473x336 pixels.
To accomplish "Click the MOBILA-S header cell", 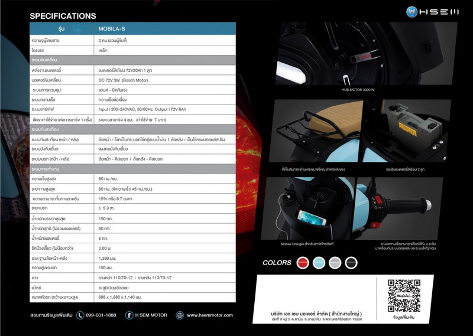I will (165, 28).
